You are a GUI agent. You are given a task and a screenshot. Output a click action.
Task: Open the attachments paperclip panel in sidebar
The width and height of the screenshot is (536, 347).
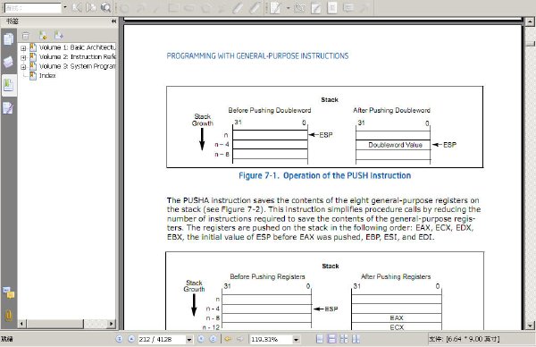pos(8,315)
